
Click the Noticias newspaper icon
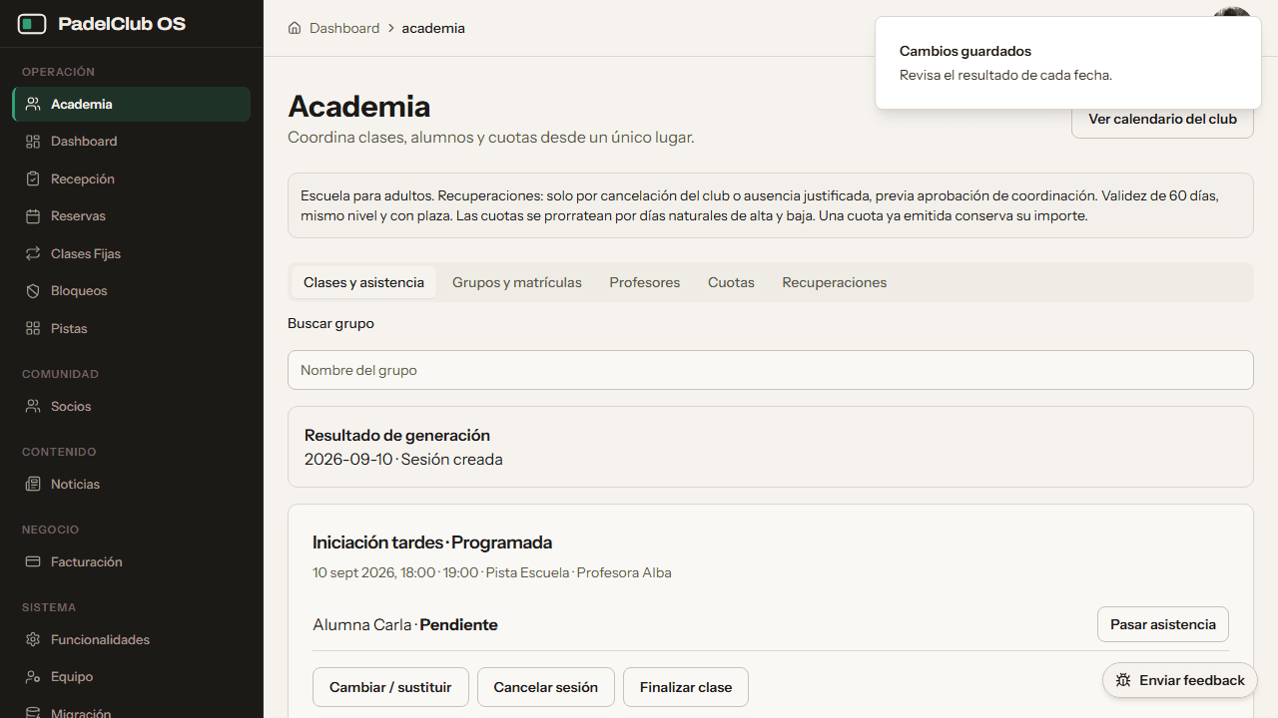(33, 484)
